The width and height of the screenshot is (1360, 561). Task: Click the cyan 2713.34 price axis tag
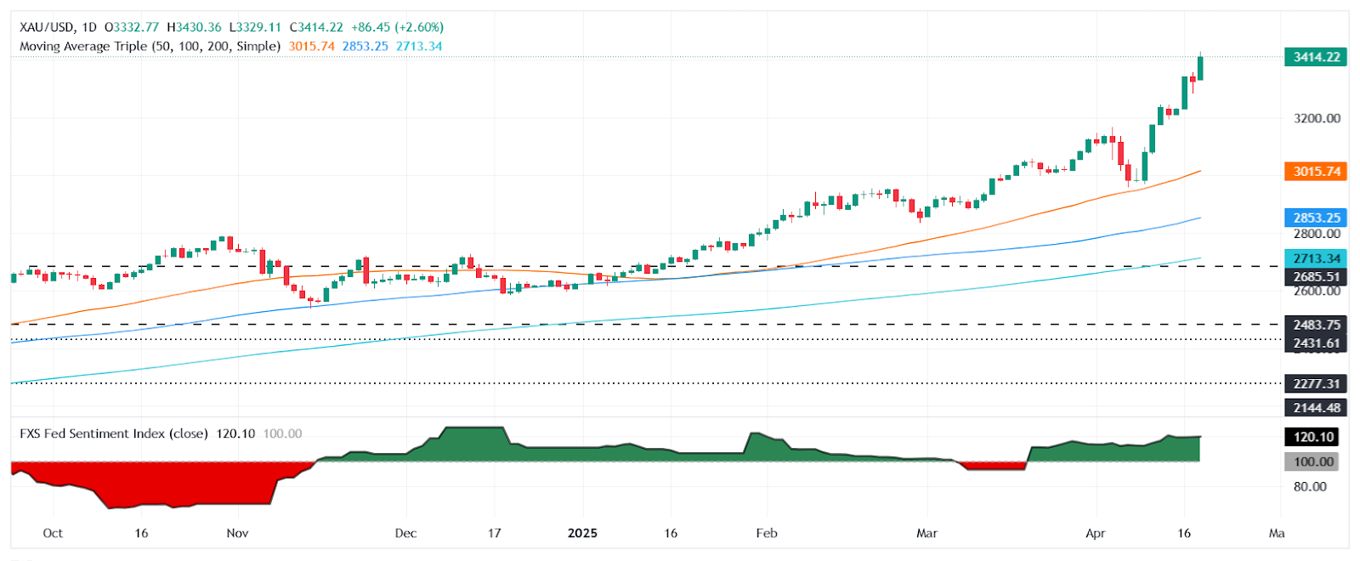point(1316,258)
